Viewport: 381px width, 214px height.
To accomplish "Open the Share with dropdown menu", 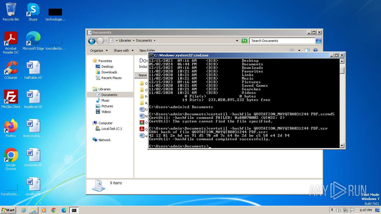I will tap(124, 51).
